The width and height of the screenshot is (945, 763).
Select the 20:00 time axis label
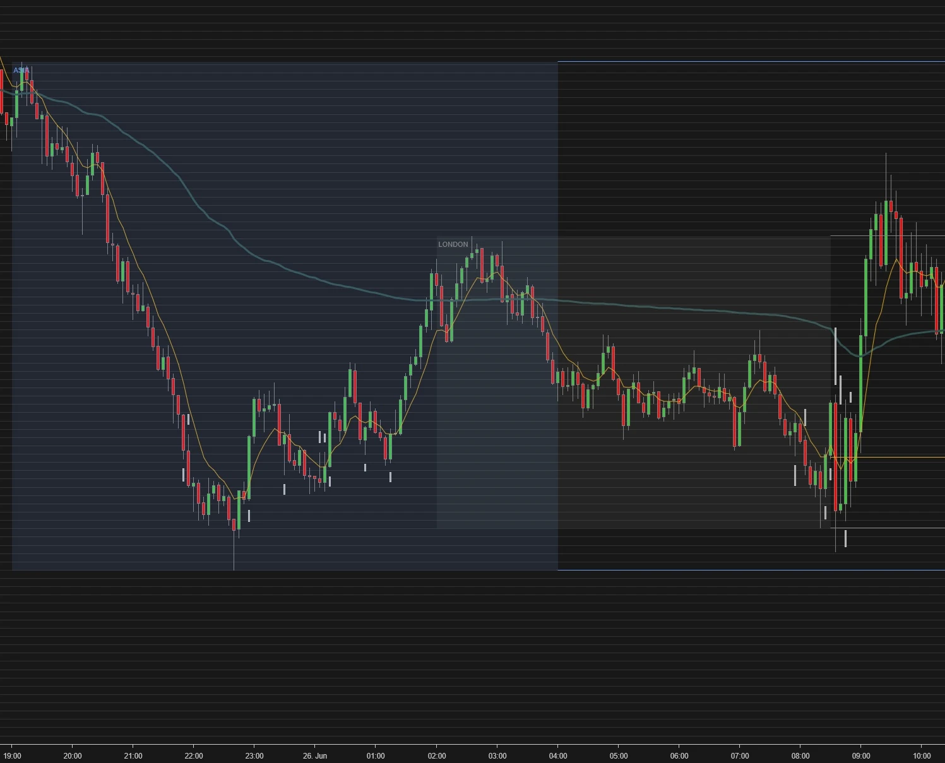[73, 755]
